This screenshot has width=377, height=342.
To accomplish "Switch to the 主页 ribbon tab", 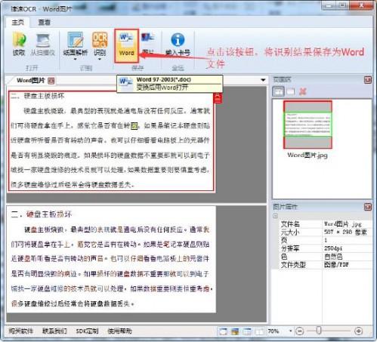I will pyautogui.click(x=17, y=23).
